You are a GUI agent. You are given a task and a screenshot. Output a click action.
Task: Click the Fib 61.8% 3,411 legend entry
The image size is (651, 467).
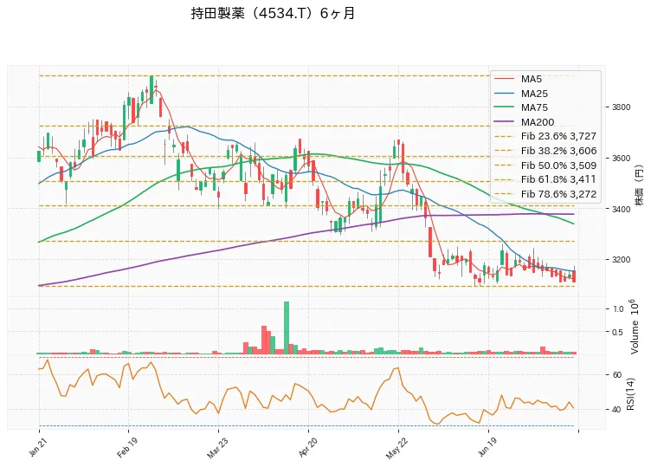click(x=545, y=179)
